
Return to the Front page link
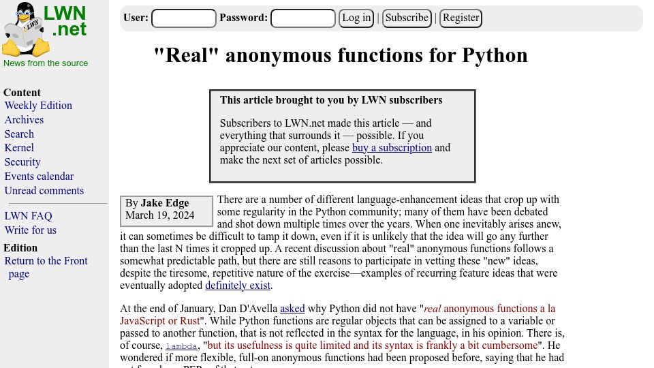point(46,267)
